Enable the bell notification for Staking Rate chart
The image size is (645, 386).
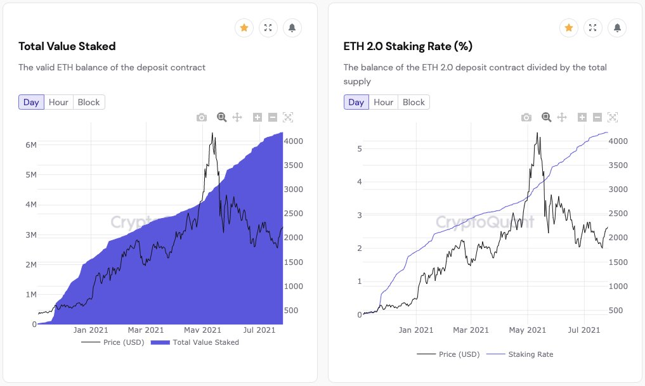pos(617,28)
